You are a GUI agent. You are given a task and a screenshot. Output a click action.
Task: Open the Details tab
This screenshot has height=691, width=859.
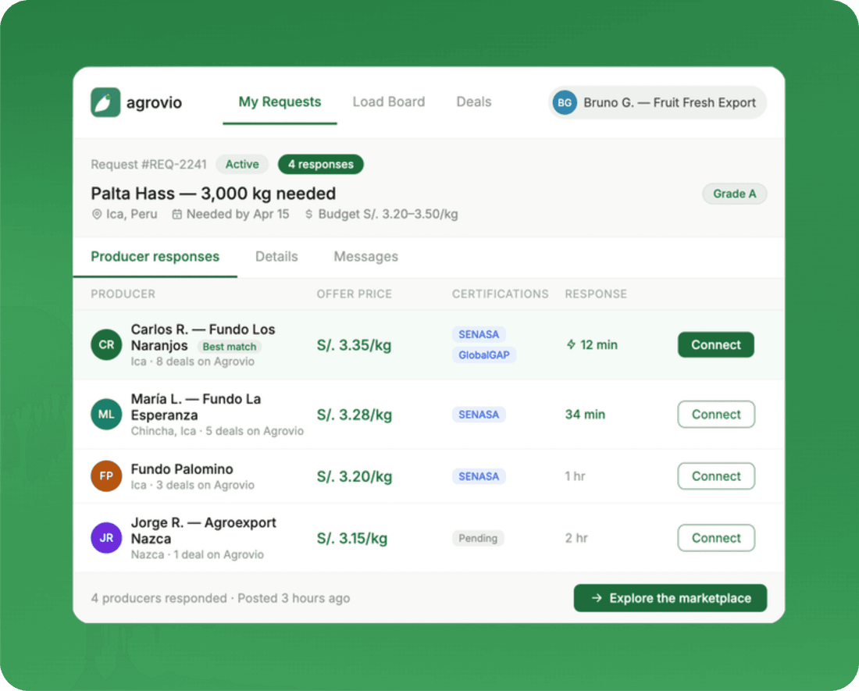276,257
